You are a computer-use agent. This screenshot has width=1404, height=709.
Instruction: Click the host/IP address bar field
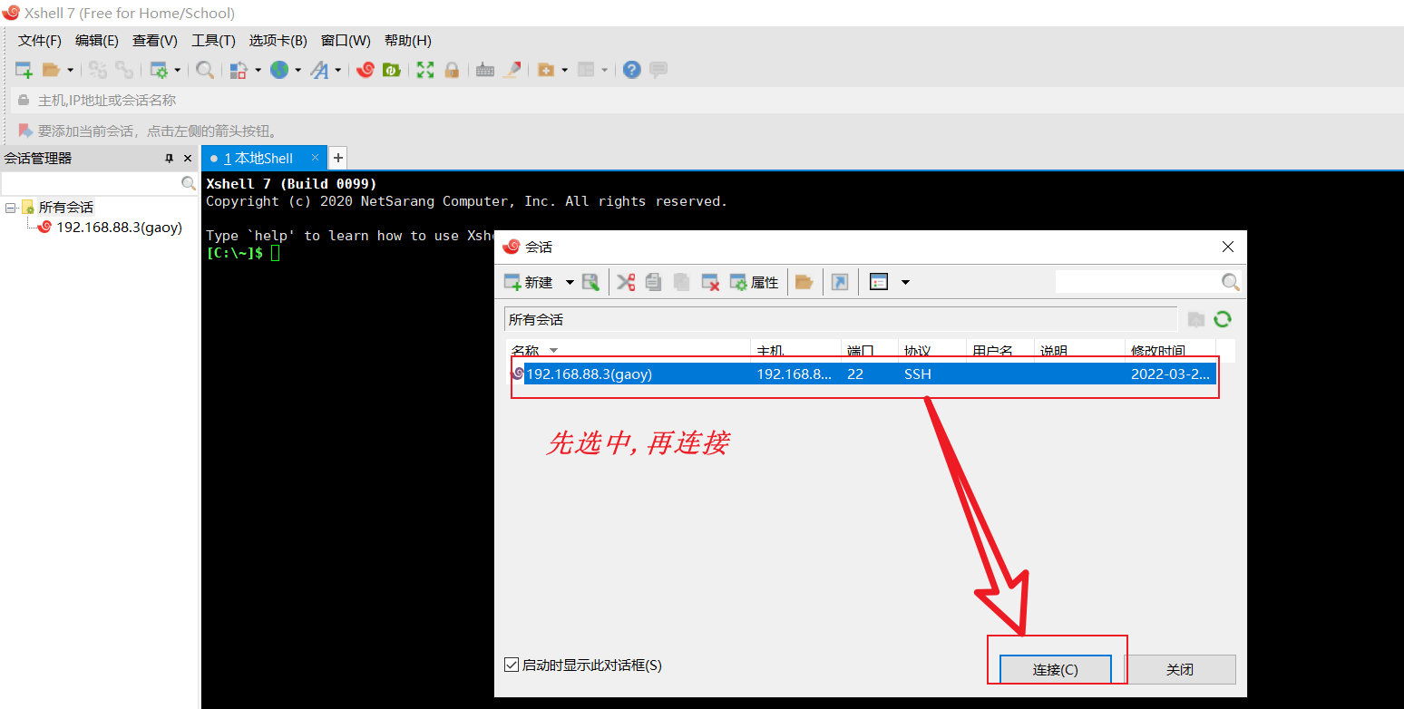[x=707, y=100]
